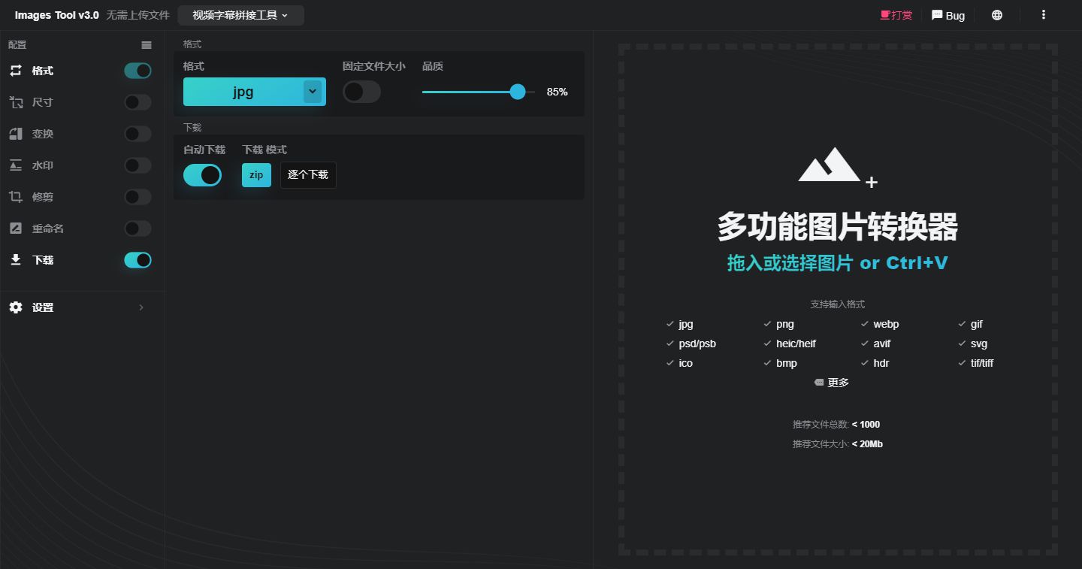Image resolution: width=1082 pixels, height=569 pixels.
Task: Click the 配置 panel hamburger menu
Action: point(147,44)
